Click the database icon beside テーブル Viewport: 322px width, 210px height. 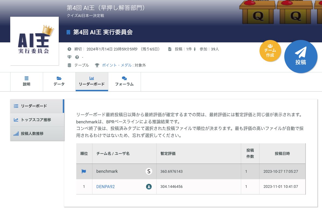coord(70,65)
